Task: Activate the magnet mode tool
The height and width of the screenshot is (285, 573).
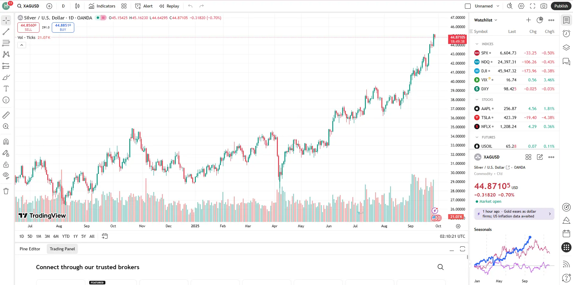Action: click(x=6, y=142)
